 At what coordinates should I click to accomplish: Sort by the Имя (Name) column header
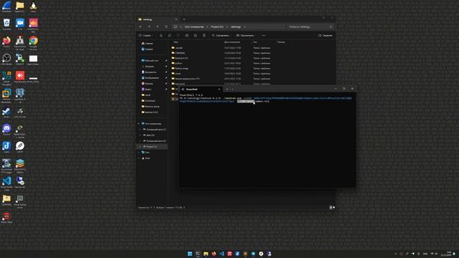pyautogui.click(x=176, y=42)
